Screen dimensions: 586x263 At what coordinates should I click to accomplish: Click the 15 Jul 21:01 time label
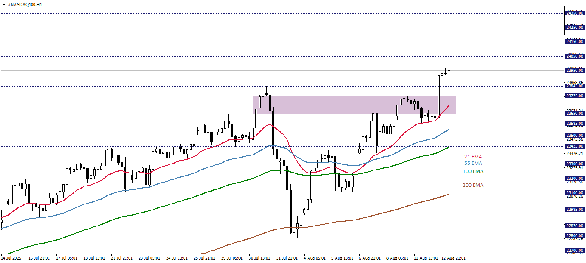[39, 258]
